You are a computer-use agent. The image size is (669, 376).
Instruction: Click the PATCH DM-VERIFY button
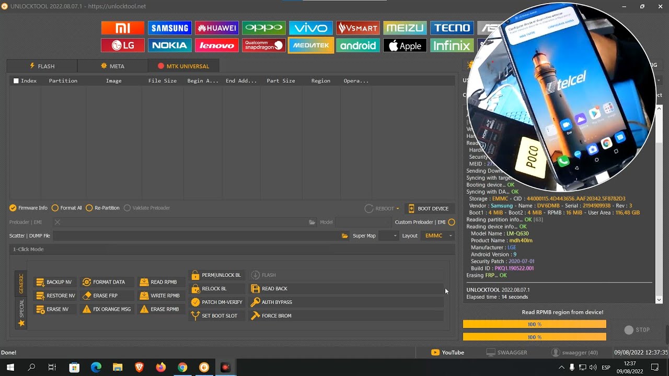click(x=216, y=302)
